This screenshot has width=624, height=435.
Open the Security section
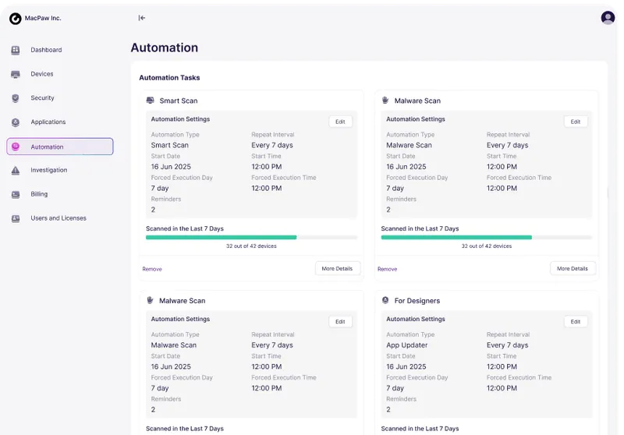pyautogui.click(x=42, y=97)
